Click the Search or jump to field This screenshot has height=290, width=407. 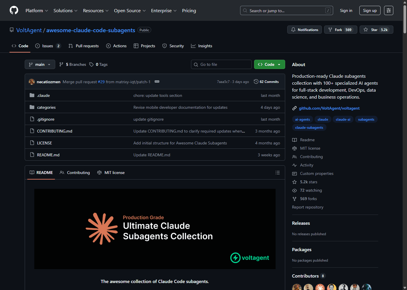click(287, 10)
